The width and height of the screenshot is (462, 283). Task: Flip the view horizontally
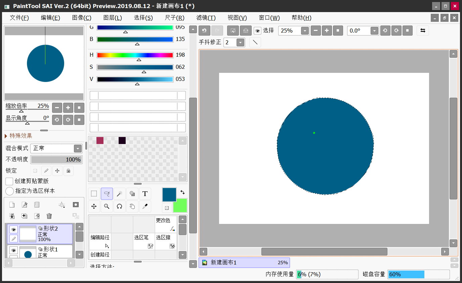point(423,31)
